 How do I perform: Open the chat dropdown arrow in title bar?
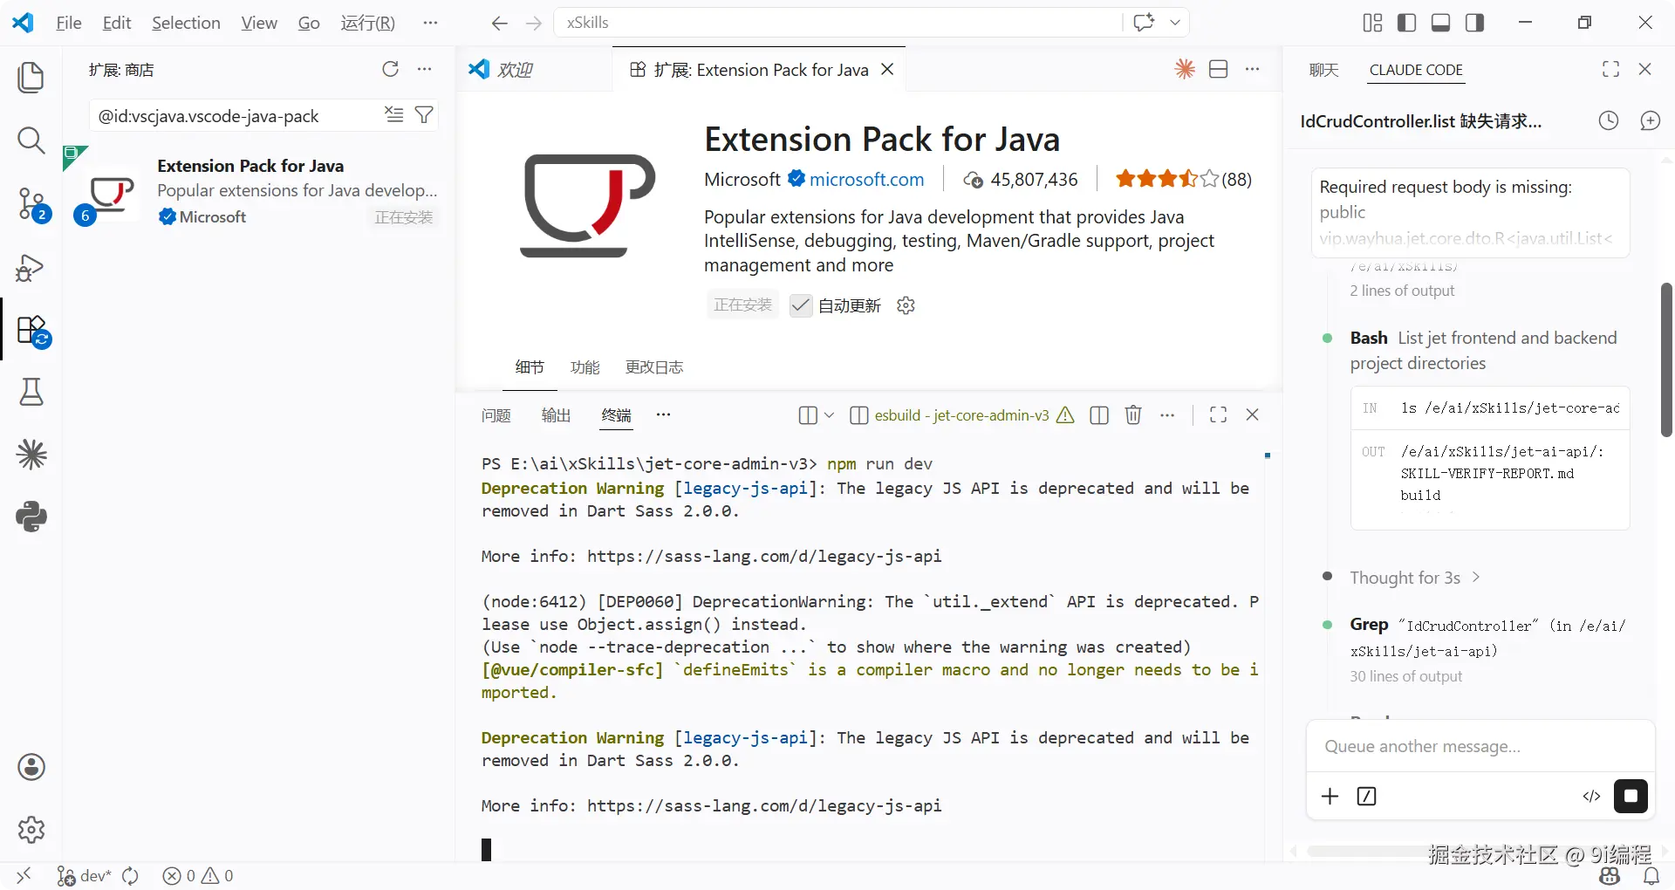point(1175,23)
